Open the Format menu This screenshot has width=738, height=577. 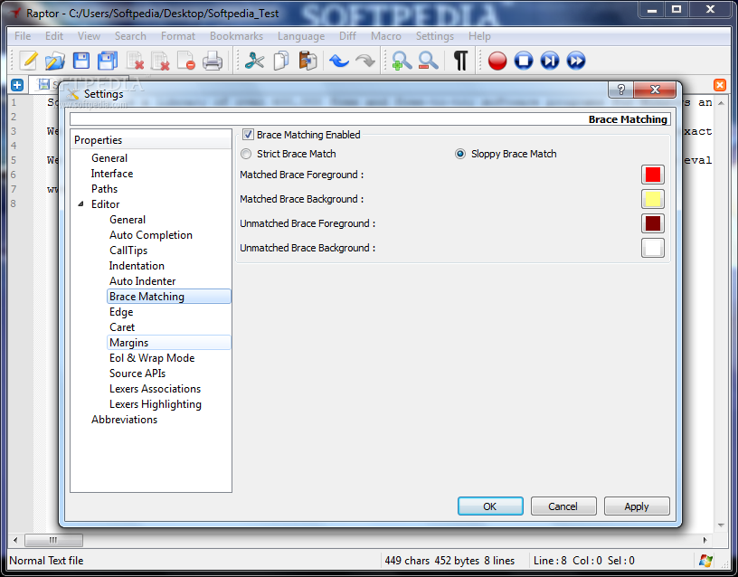pyautogui.click(x=178, y=36)
